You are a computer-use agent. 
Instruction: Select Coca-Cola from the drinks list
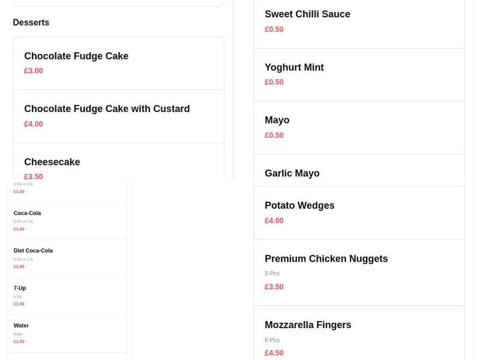[x=27, y=213]
